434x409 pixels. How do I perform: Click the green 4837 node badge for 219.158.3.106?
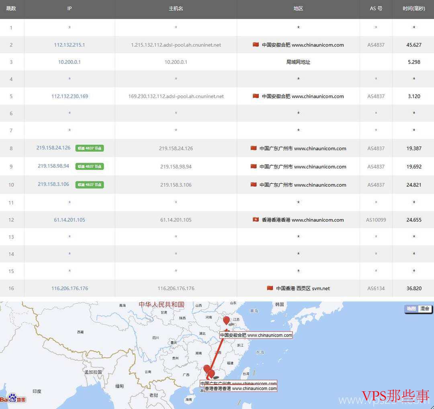90,185
